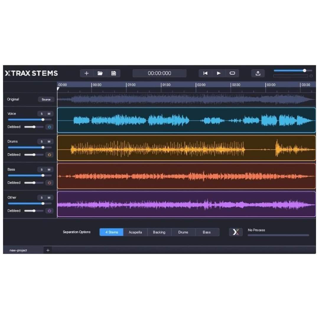This screenshot has height=319, width=319.
Task: Click the export upload icon
Action: pos(258,73)
